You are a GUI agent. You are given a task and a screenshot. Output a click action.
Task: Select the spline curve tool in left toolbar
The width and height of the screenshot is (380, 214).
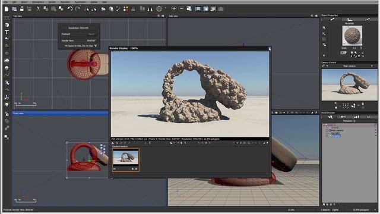[7, 75]
